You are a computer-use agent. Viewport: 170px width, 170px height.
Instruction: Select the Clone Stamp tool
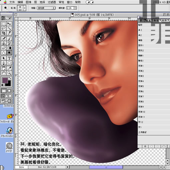click(x=4, y=43)
